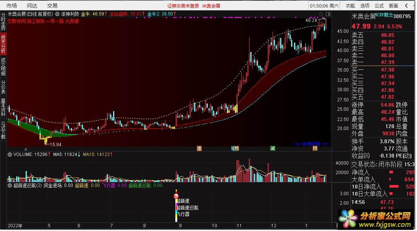417x231 pixels.
Task: Click 卖五 price 48.05
Action: (388, 35)
